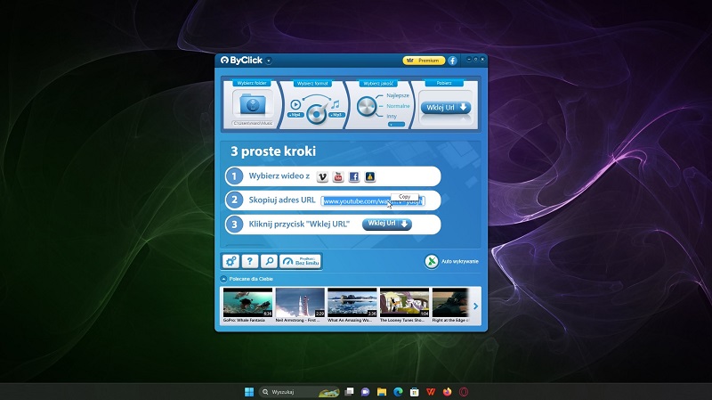Click the quality selector knob
Image resolution: width=712 pixels, height=400 pixels.
[366, 107]
